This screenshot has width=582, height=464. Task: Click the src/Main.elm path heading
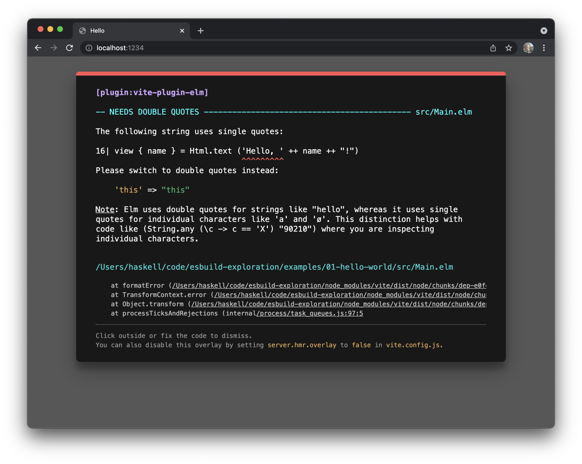[x=443, y=111]
